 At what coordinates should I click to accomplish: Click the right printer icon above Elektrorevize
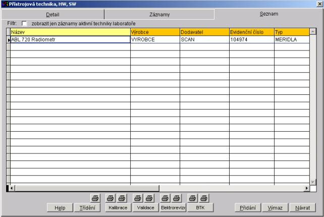176,198
